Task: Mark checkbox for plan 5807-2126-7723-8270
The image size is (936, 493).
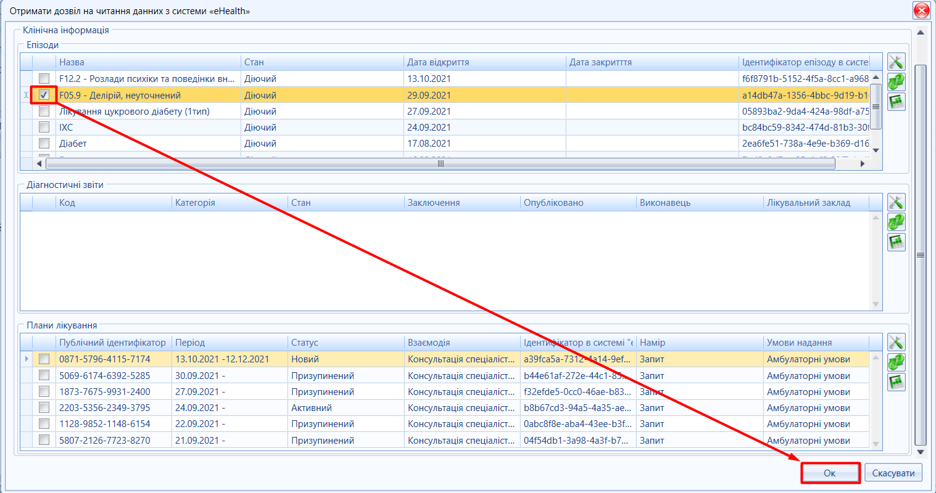Action: point(44,440)
